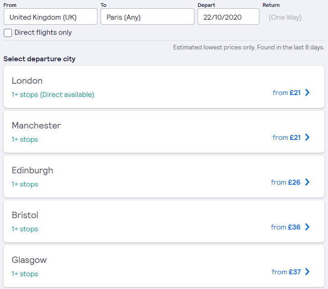The image size is (328, 289).
Task: Select Manchester as departure city
Action: 36,126
